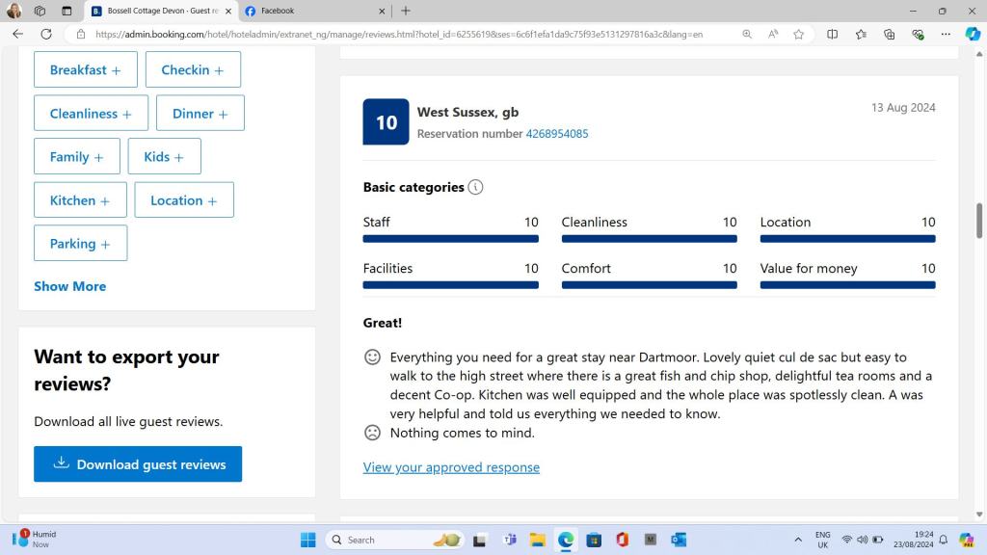Open Outlook from the taskbar
987x555 pixels.
coord(679,540)
